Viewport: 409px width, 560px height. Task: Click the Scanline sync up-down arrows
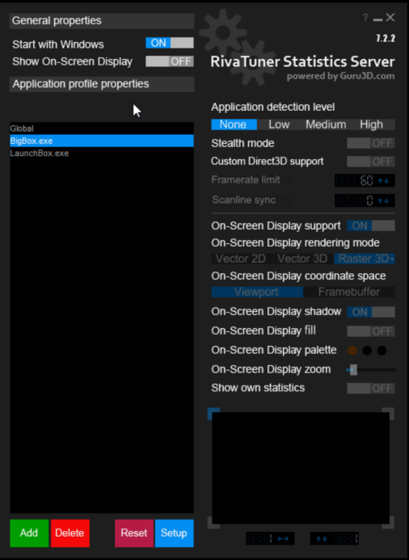click(384, 200)
